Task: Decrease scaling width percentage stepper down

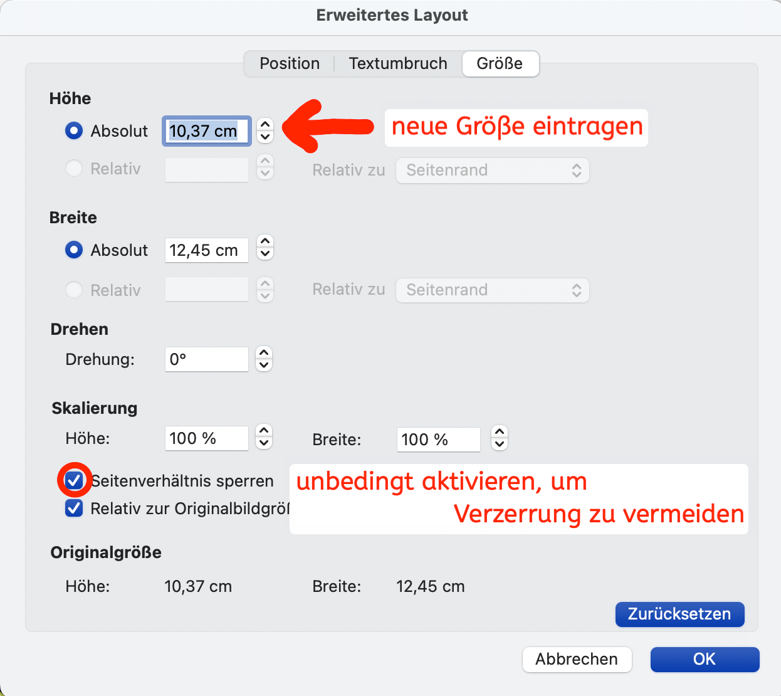Action: (x=499, y=444)
